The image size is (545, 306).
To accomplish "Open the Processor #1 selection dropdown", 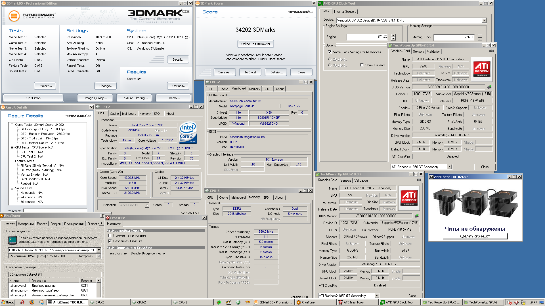I will point(147,205).
